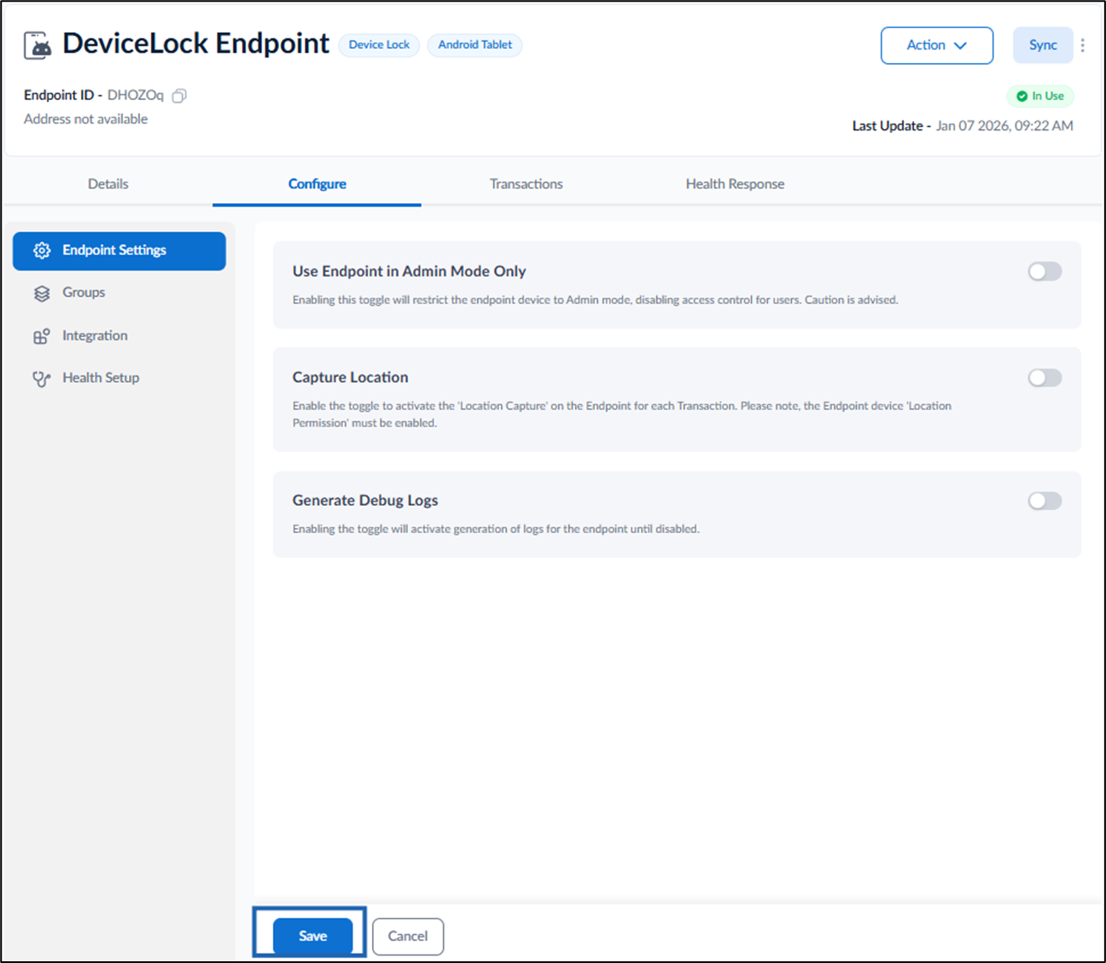
Task: Switch on Generate Debug Logs
Action: point(1045,501)
